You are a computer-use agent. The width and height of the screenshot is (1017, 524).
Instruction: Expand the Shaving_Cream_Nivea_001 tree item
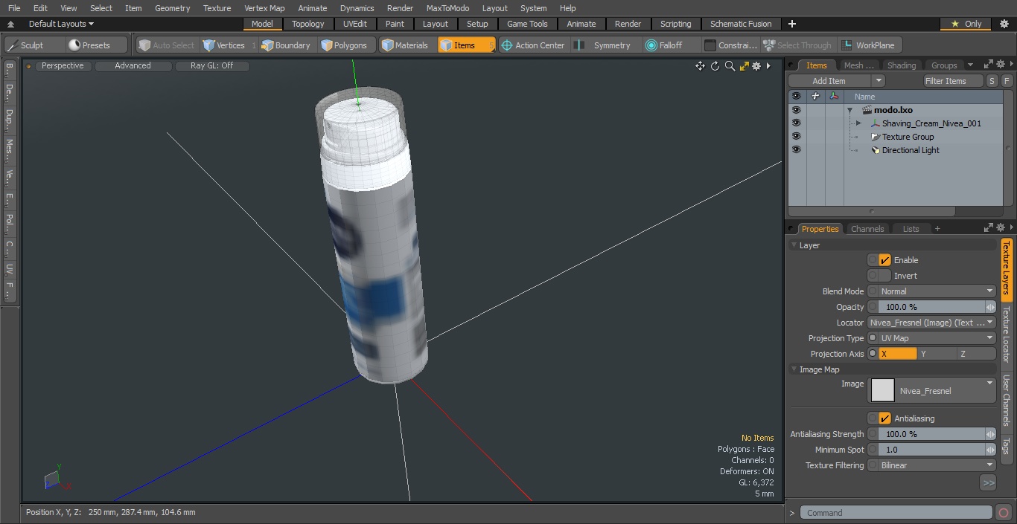858,123
